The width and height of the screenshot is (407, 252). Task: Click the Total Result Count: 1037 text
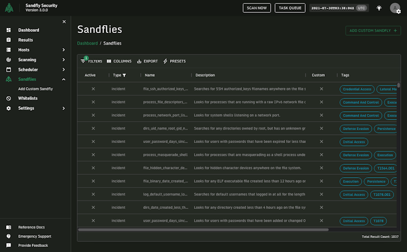[380, 237]
